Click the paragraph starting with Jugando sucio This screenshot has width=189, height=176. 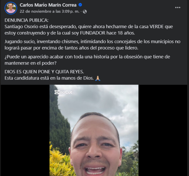click(x=92, y=45)
